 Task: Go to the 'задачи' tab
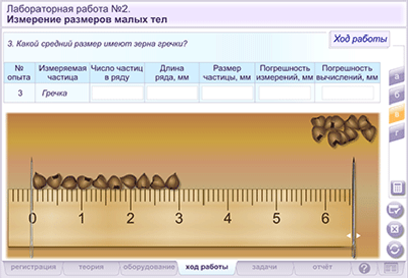265,267
